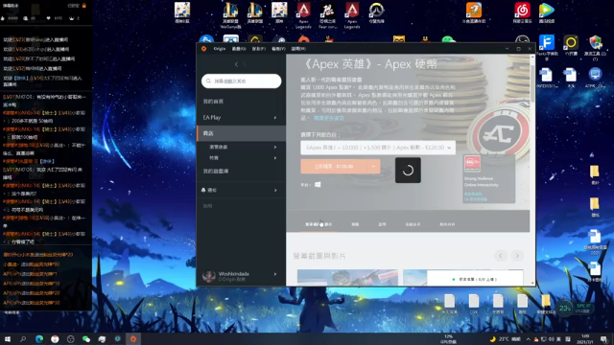This screenshot has height=345, width=614.
Task: Click the search magnifier icon in Origin
Action: [208, 80]
